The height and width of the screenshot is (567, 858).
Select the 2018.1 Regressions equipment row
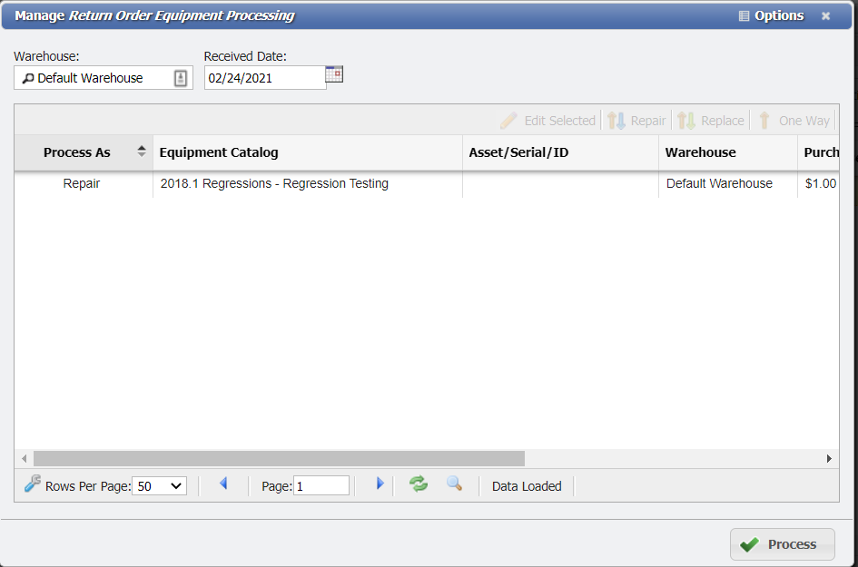pos(272,183)
